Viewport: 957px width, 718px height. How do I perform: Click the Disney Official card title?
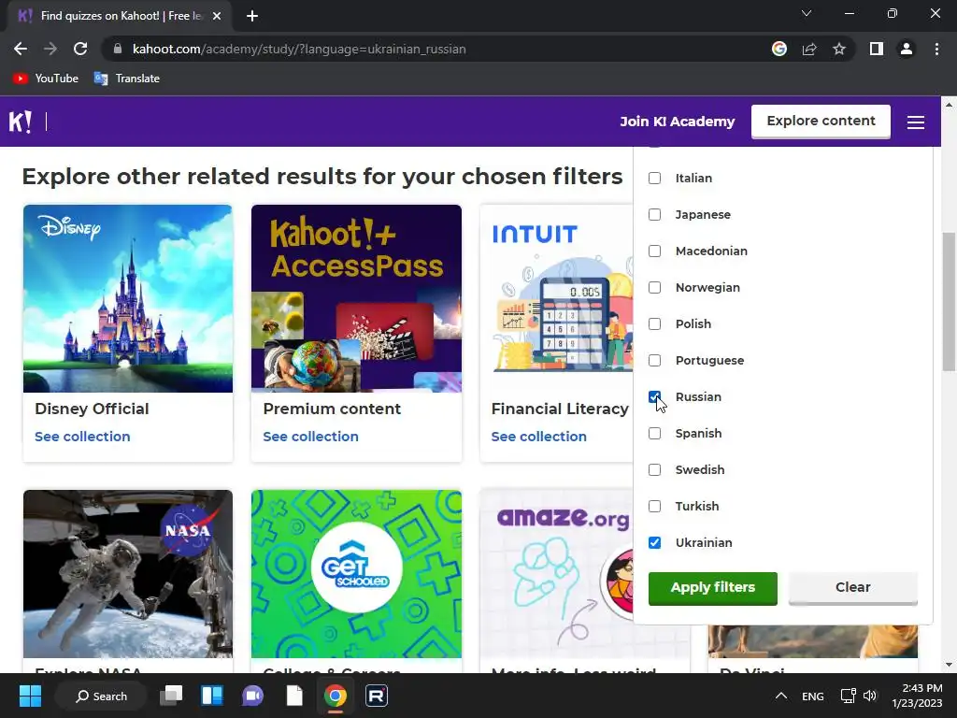[92, 409]
